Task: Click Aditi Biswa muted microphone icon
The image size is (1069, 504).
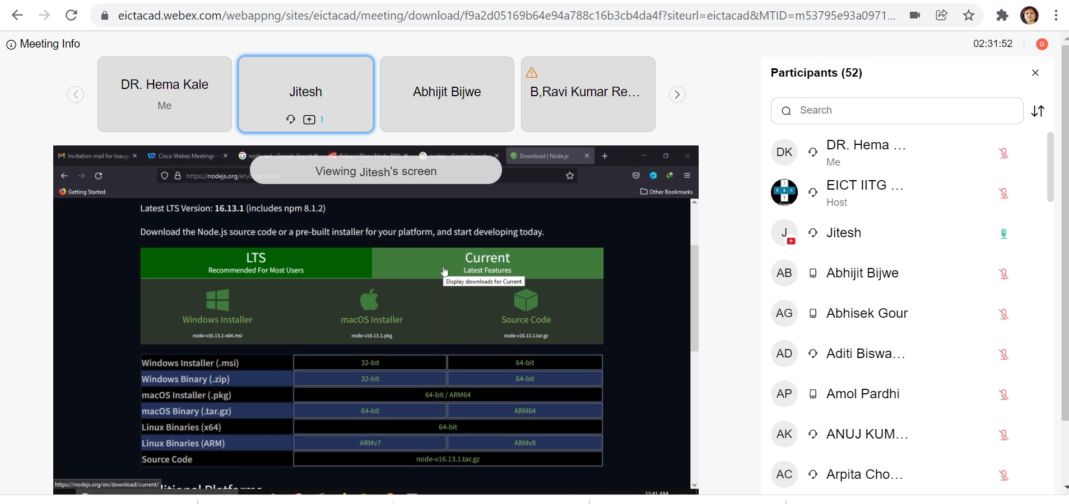Action: coord(1003,354)
